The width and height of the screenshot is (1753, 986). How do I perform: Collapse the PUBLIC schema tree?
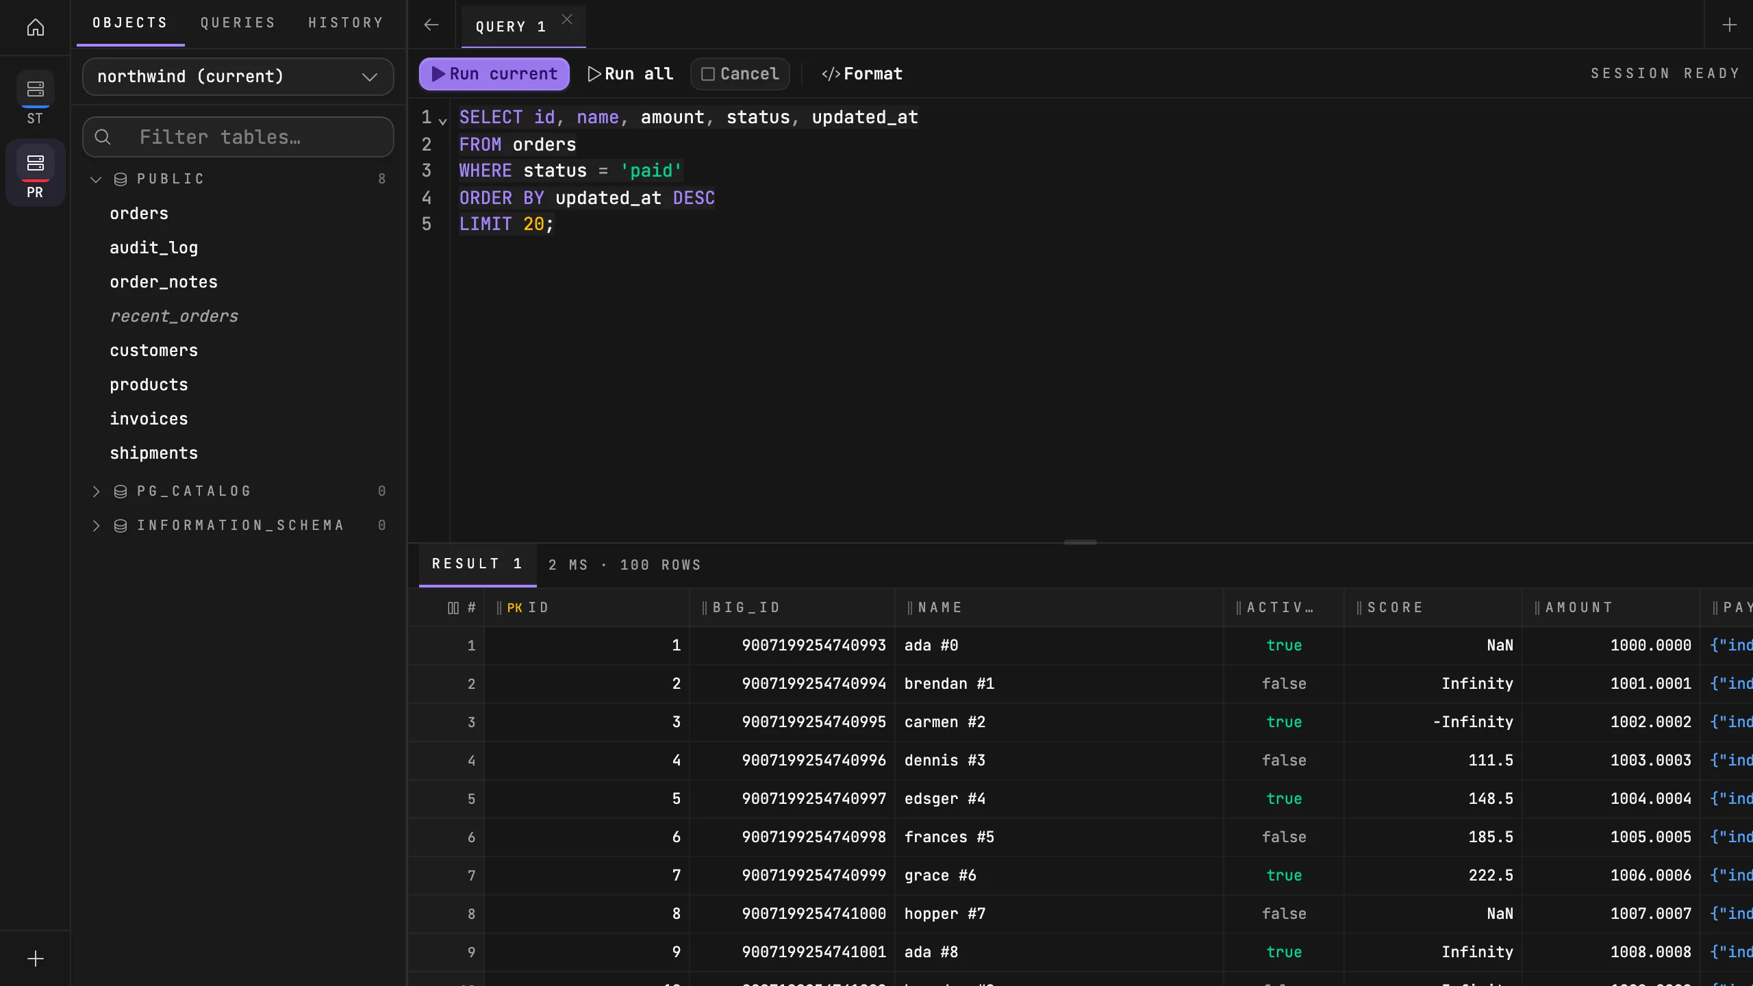coord(96,179)
